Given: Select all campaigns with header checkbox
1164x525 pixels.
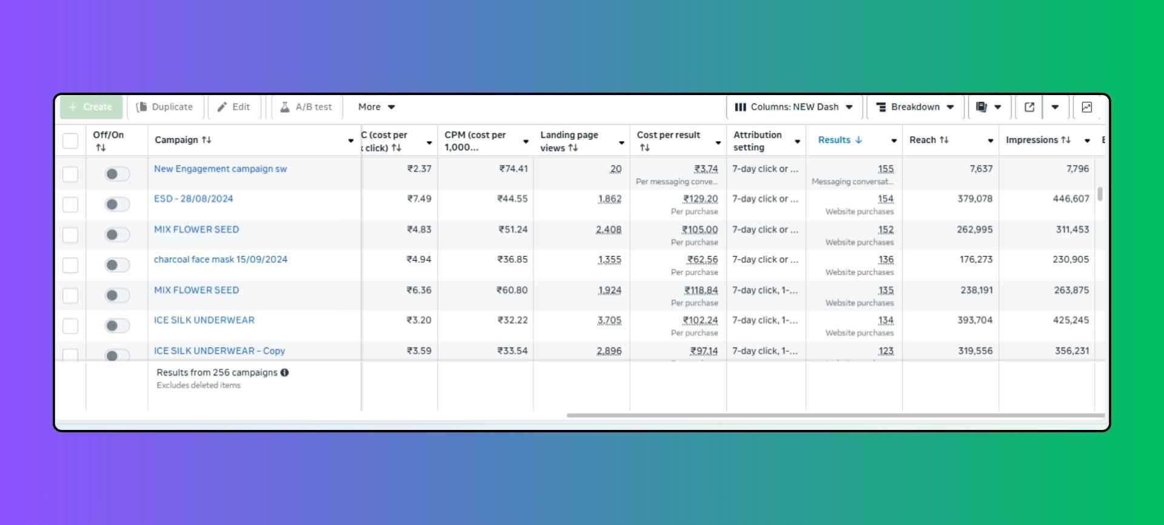Looking at the screenshot, I should point(70,140).
